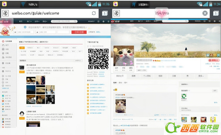This screenshot has width=221, height=135.
Task: Click the 编辑个人资料 button under the profile name
Action: click(142, 70)
